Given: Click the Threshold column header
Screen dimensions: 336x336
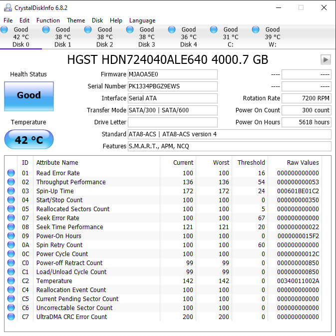Looking at the screenshot, I should (x=250, y=162).
